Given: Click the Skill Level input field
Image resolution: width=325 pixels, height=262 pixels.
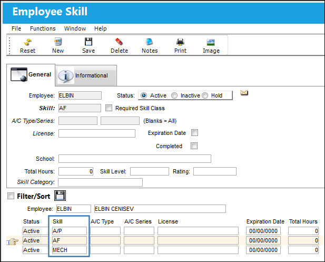Looking at the screenshot, I should pos(150,171).
